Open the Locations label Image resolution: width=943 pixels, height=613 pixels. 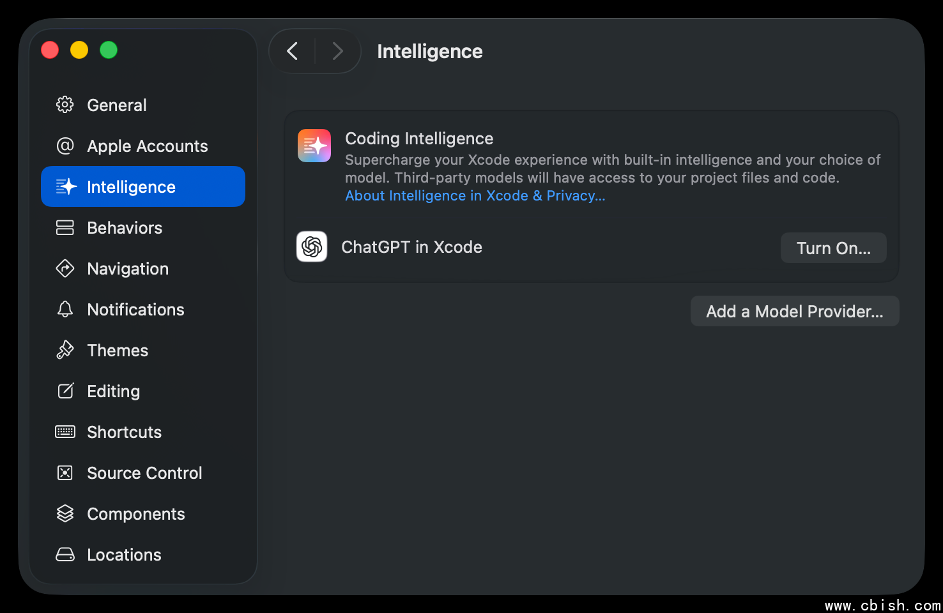click(x=124, y=555)
